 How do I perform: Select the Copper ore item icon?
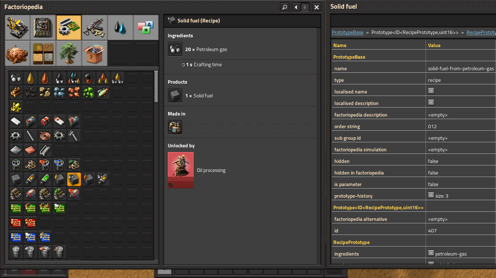tap(74, 93)
